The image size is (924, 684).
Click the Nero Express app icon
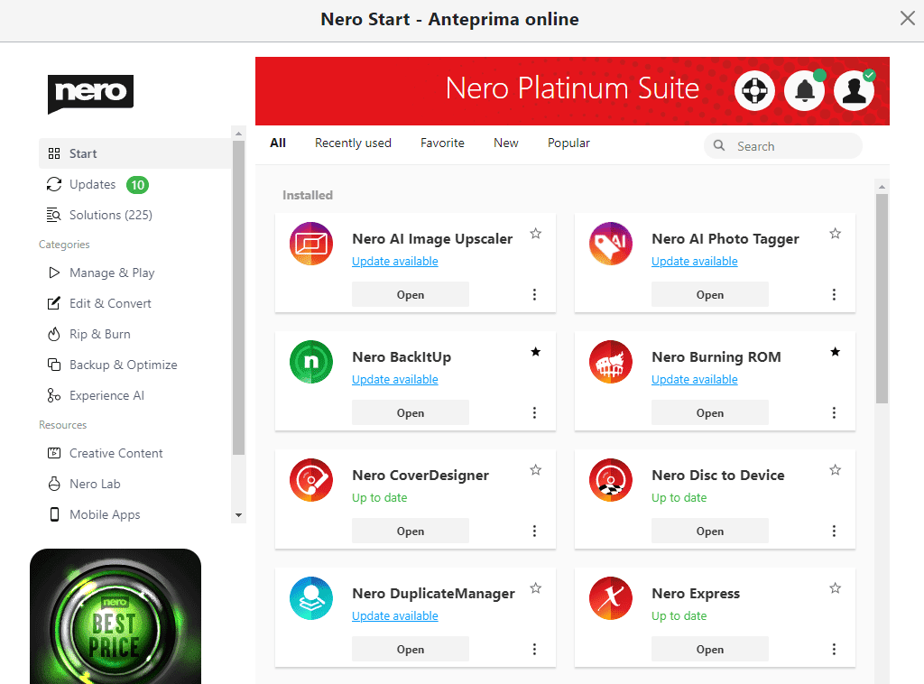(x=611, y=598)
